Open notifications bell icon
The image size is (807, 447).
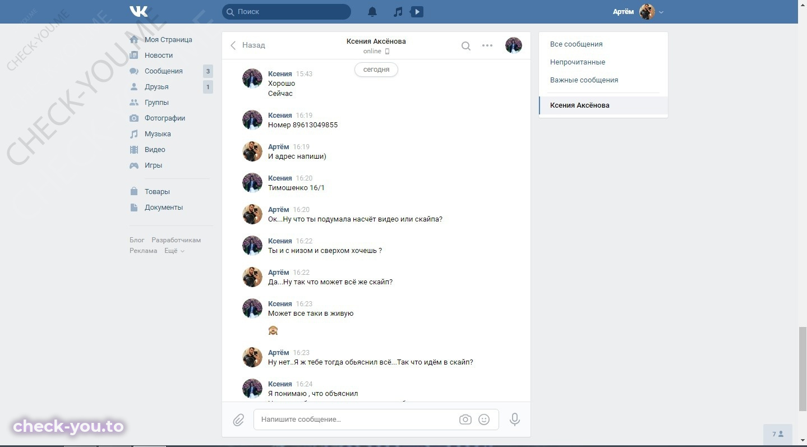point(372,12)
